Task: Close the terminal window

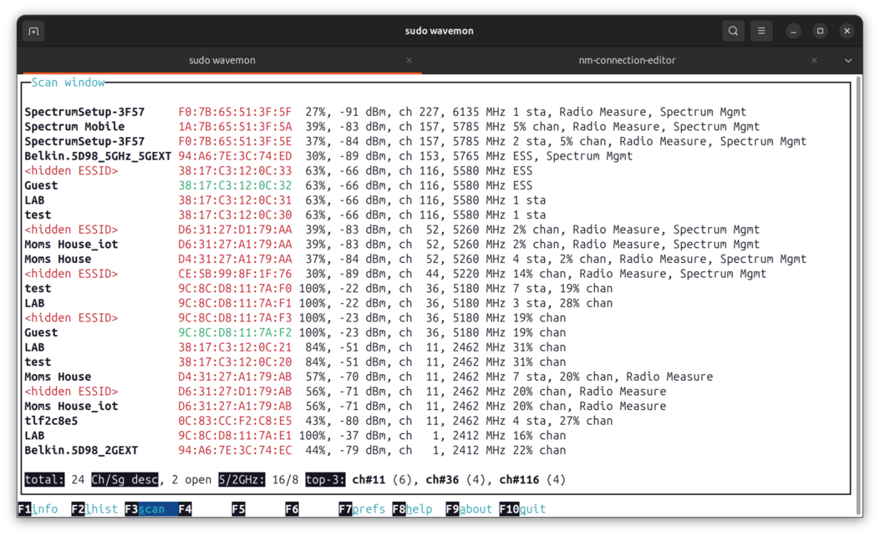Action: tap(847, 31)
